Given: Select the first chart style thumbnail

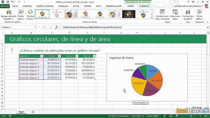Looking at the screenshot, I should click(x=42, y=14).
